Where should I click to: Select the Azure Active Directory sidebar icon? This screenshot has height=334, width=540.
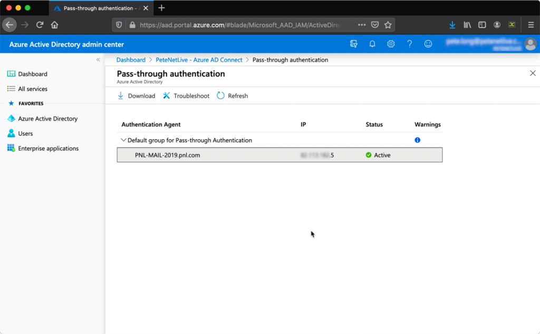[12, 119]
